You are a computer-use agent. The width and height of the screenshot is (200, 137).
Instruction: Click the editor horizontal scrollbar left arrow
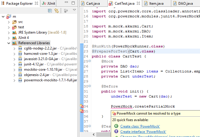click(94, 134)
